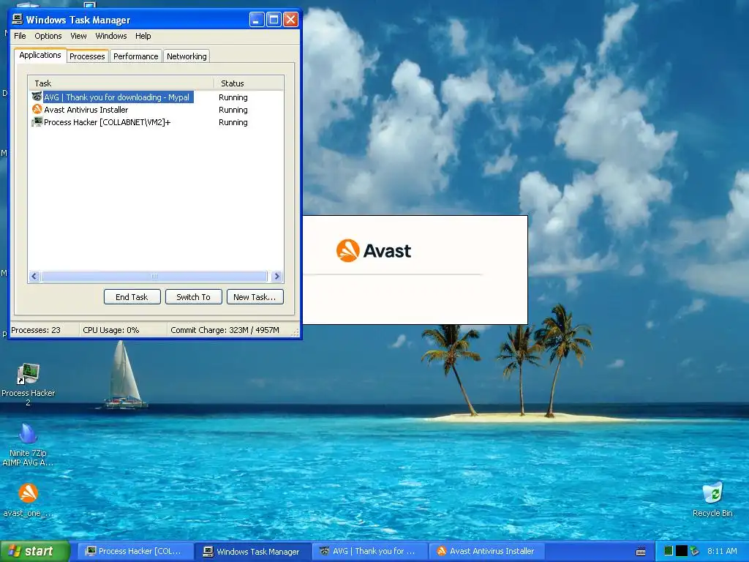Screen dimensions: 749x562
Task: Minimize the Windows Task Manager window
Action: [257, 20]
